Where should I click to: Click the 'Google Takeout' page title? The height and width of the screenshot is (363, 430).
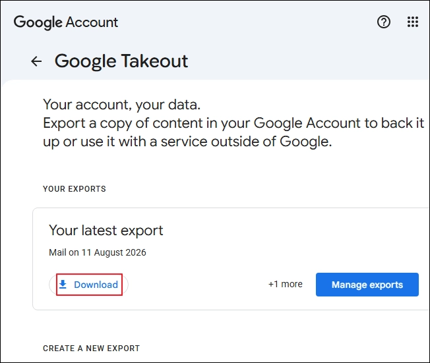click(121, 61)
